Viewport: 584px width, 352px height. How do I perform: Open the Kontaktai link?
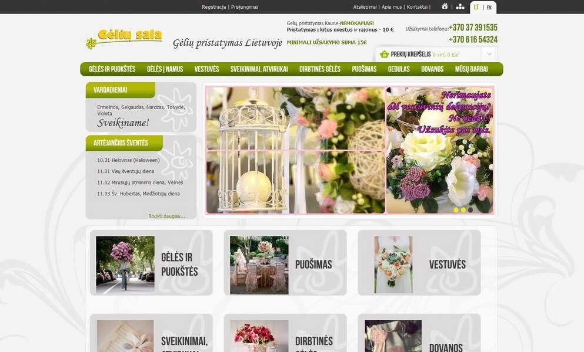point(417,7)
